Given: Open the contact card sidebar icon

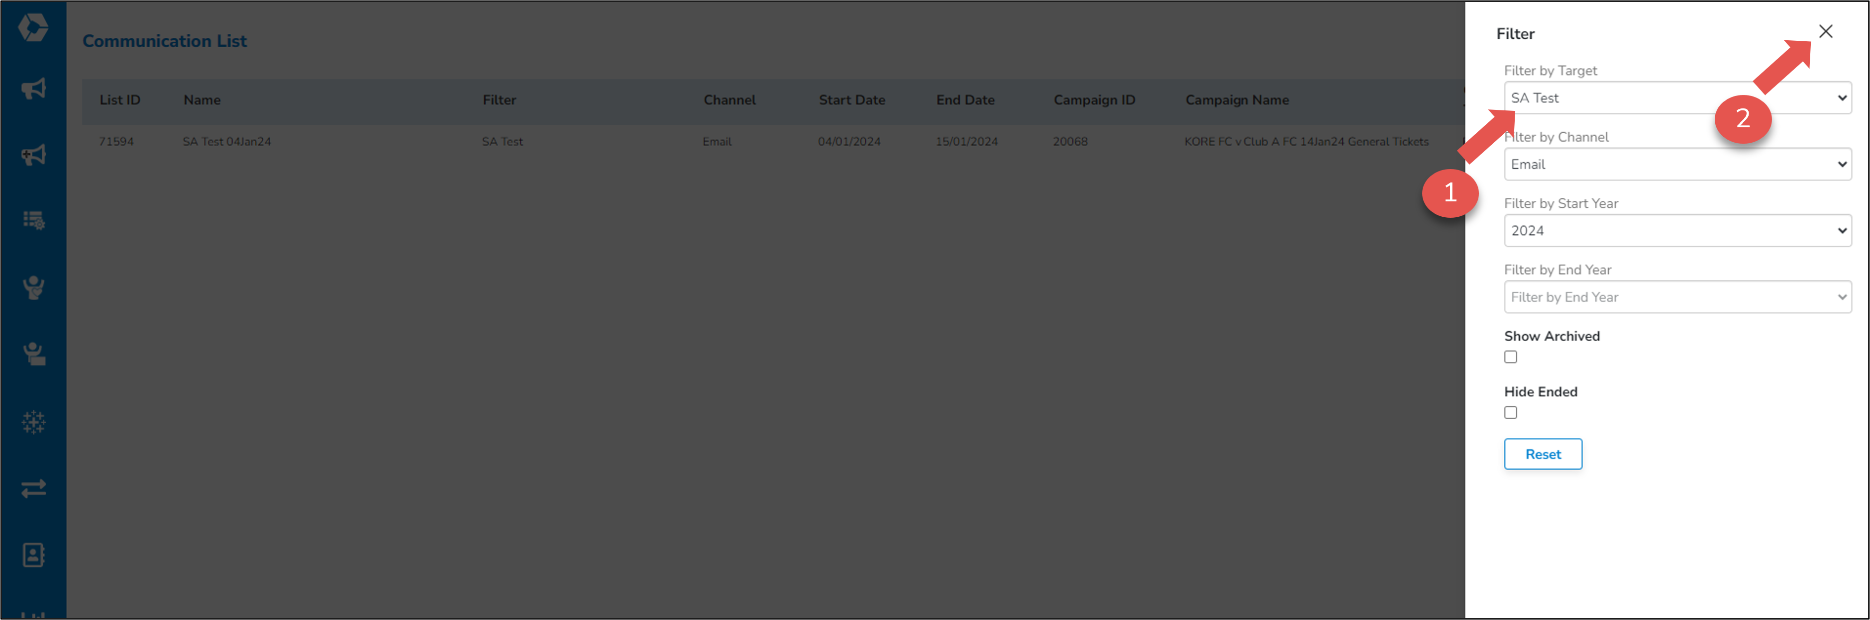Looking at the screenshot, I should click(x=33, y=555).
